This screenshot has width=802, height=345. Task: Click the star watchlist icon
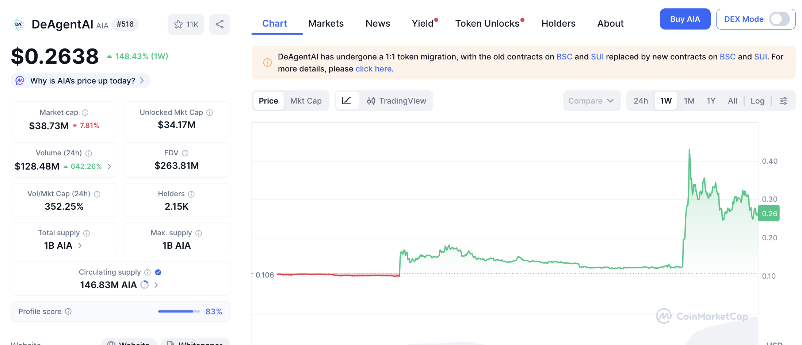178,24
